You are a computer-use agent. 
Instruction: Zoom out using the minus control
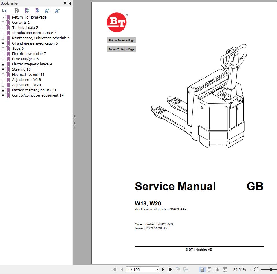256,269
